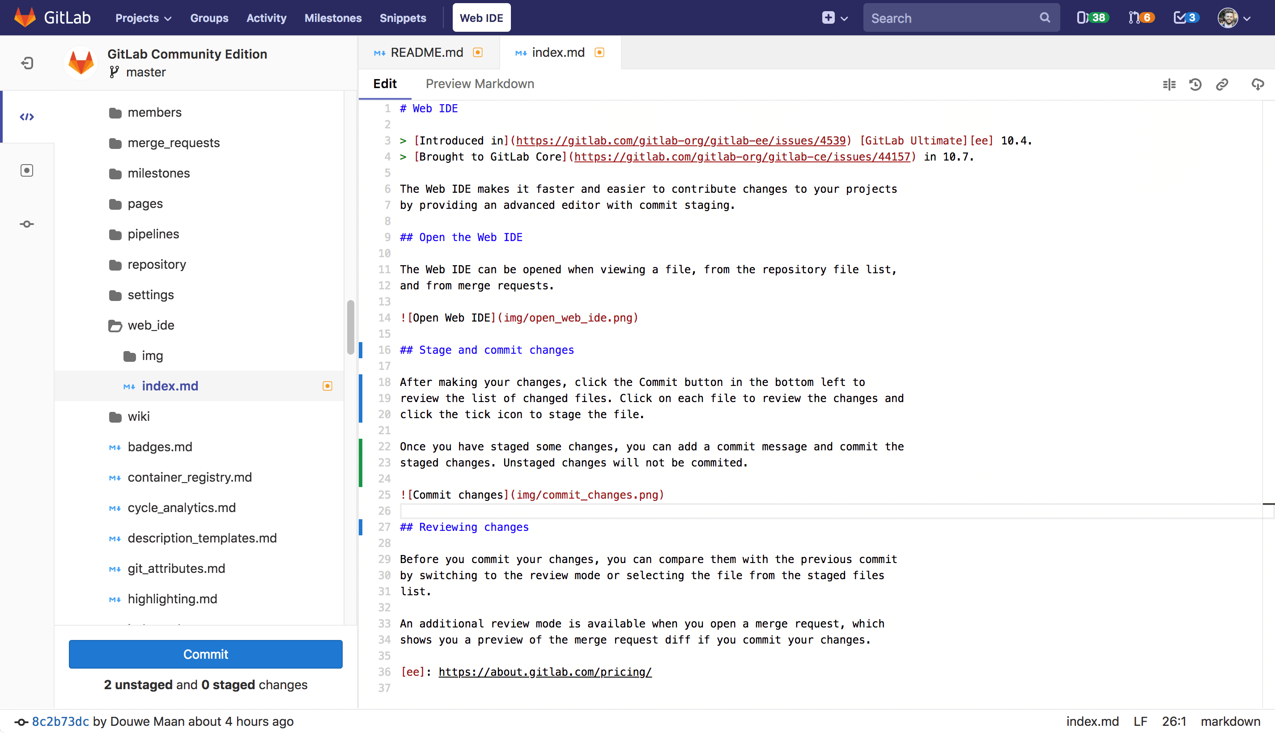Viewport: 1275px width, 733px height.
Task: Click the source control icon in left sidebar
Action: tap(26, 223)
